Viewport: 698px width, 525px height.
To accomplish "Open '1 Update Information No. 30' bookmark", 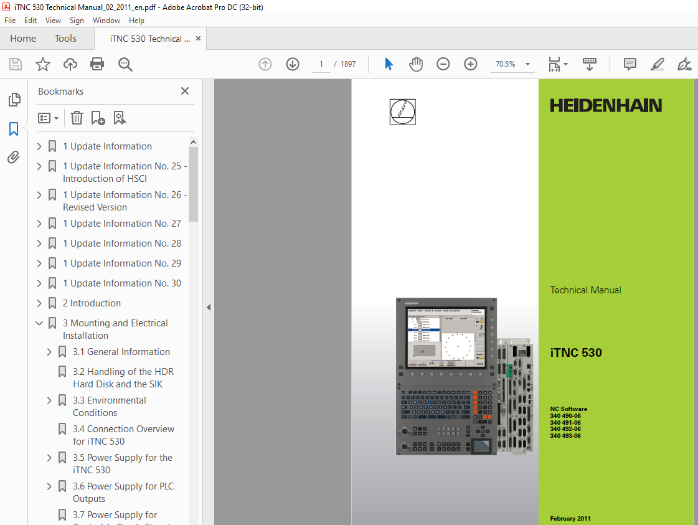I will pos(122,283).
